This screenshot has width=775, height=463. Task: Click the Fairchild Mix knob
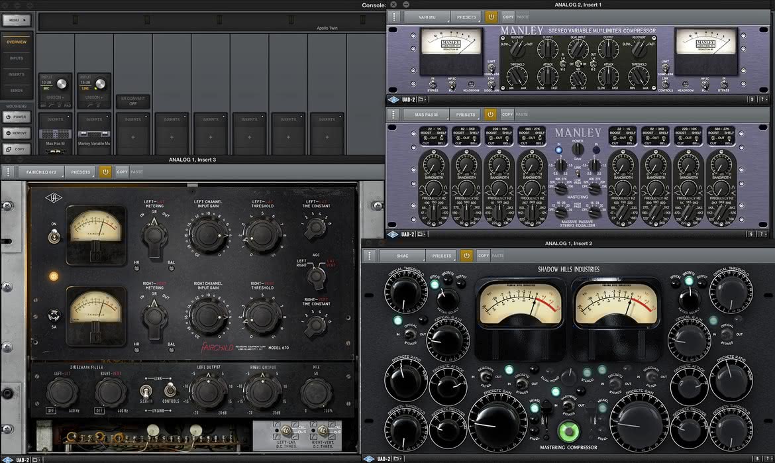316,393
